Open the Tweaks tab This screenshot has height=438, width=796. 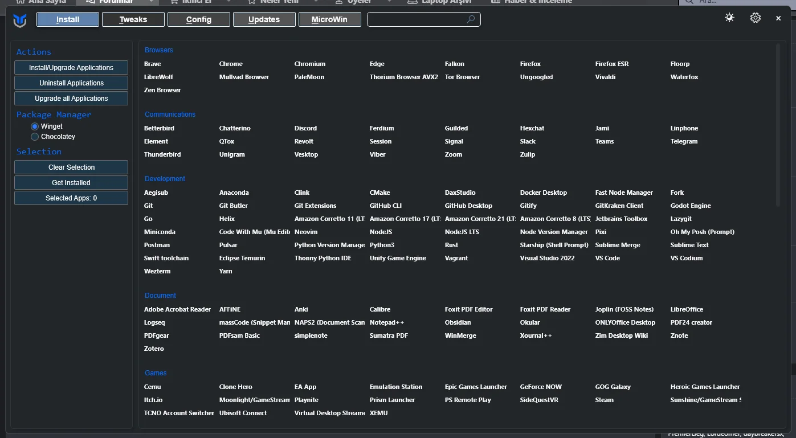[133, 19]
